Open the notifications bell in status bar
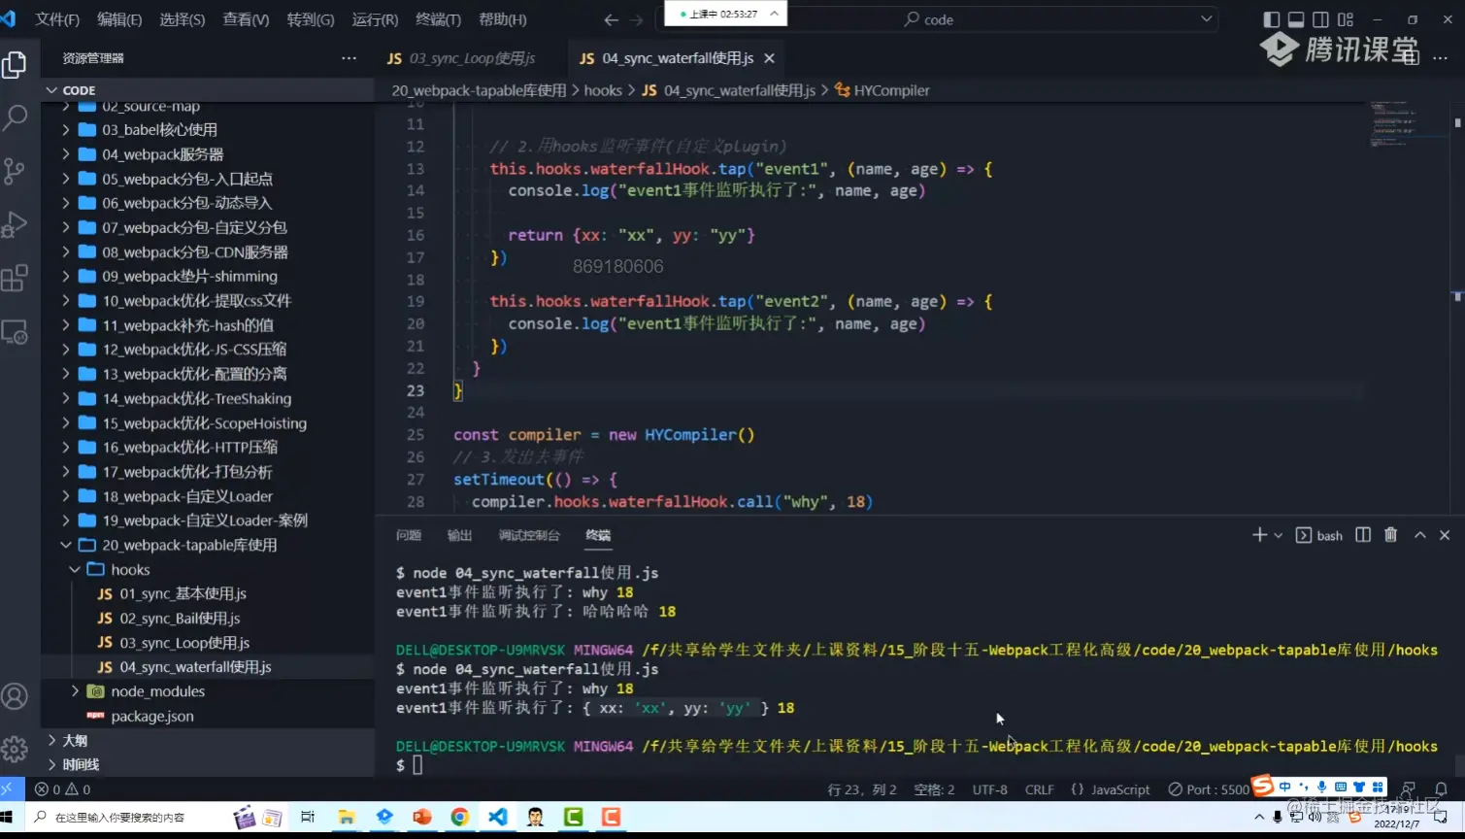Screen dimensions: 1465x839 [1442, 789]
